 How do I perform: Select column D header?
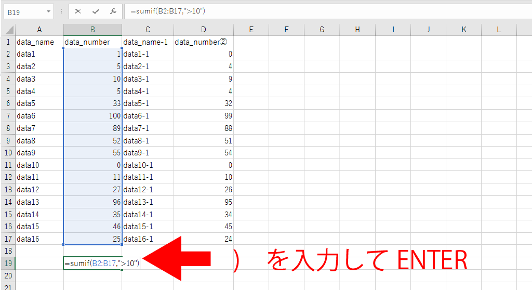coord(203,30)
